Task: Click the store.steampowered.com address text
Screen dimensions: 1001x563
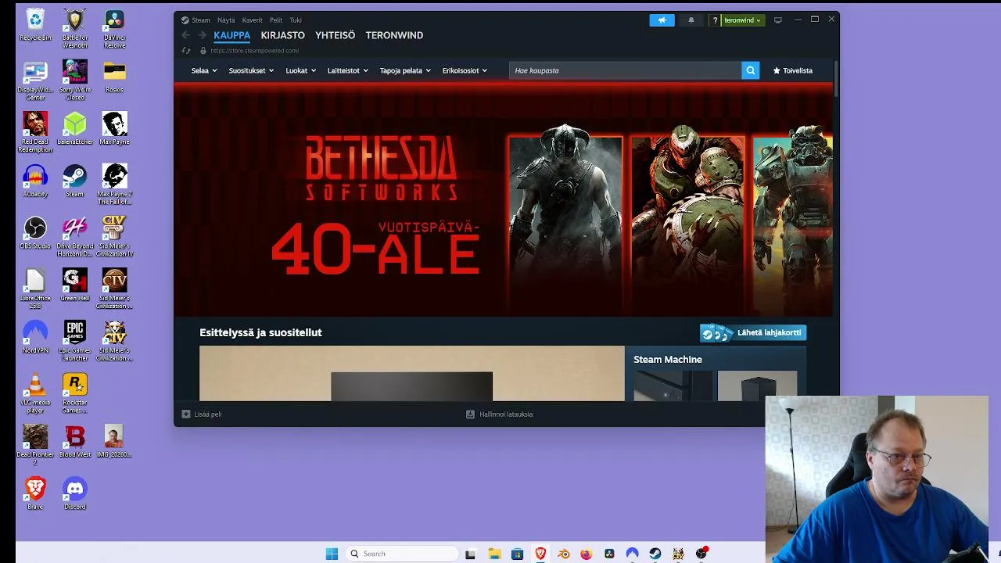Action: [254, 51]
